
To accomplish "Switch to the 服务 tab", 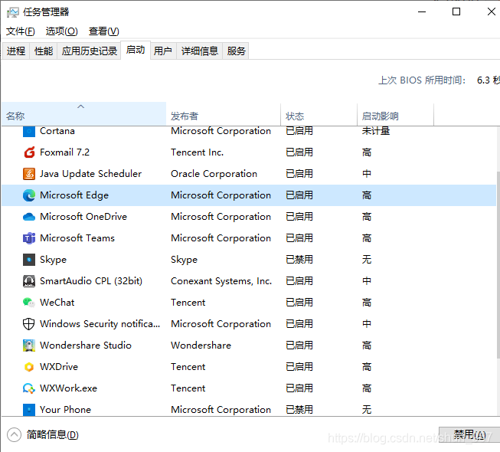I will point(237,51).
